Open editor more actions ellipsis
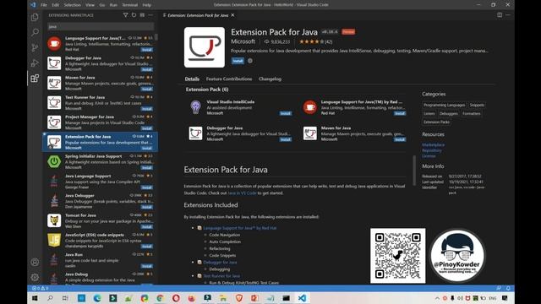The image size is (541, 304). 508,15
